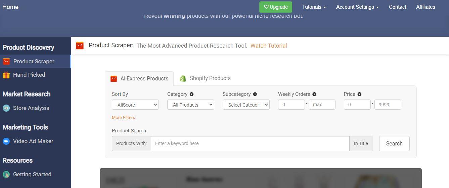
Task: Switch to the Shopify Products tab
Action: [x=205, y=78]
